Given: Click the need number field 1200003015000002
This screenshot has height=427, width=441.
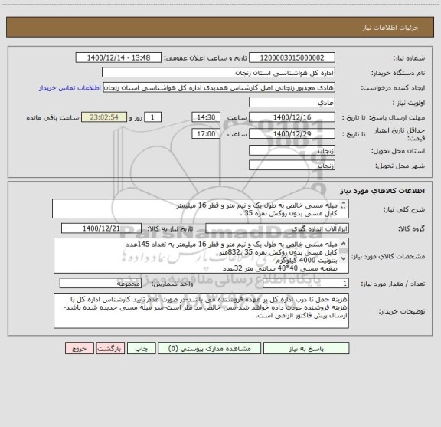Looking at the screenshot, I should pyautogui.click(x=292, y=57).
